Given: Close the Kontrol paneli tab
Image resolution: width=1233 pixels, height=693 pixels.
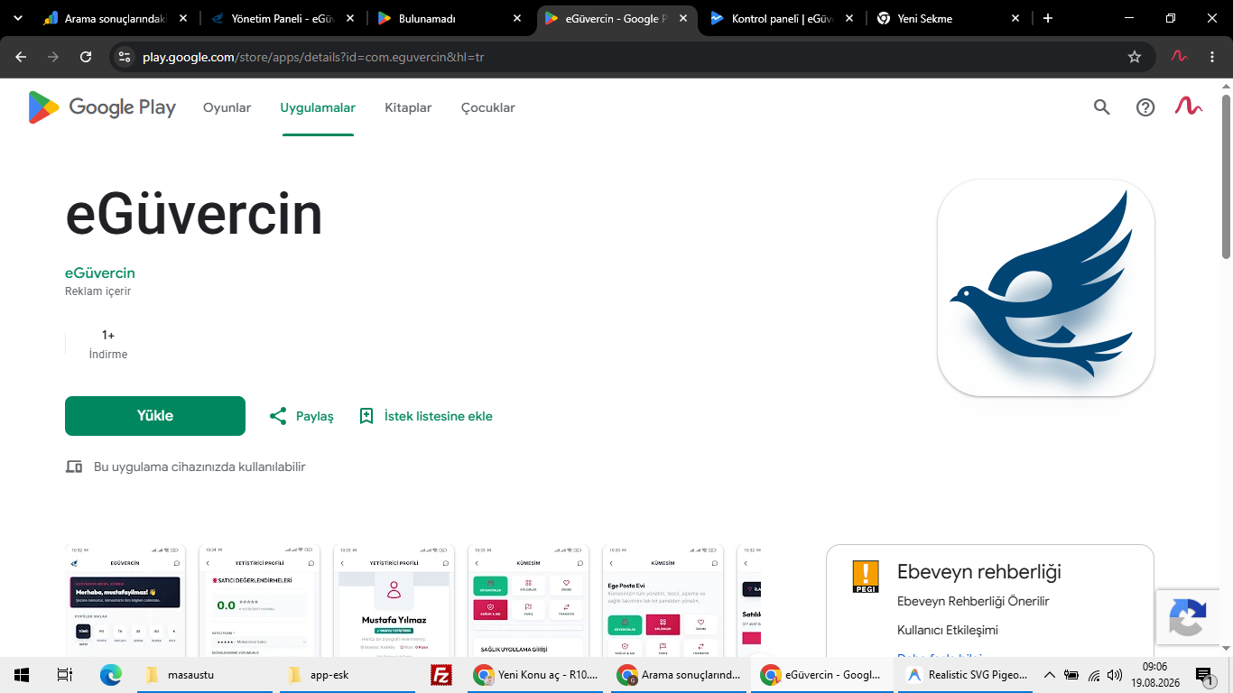Looking at the screenshot, I should pos(849,18).
